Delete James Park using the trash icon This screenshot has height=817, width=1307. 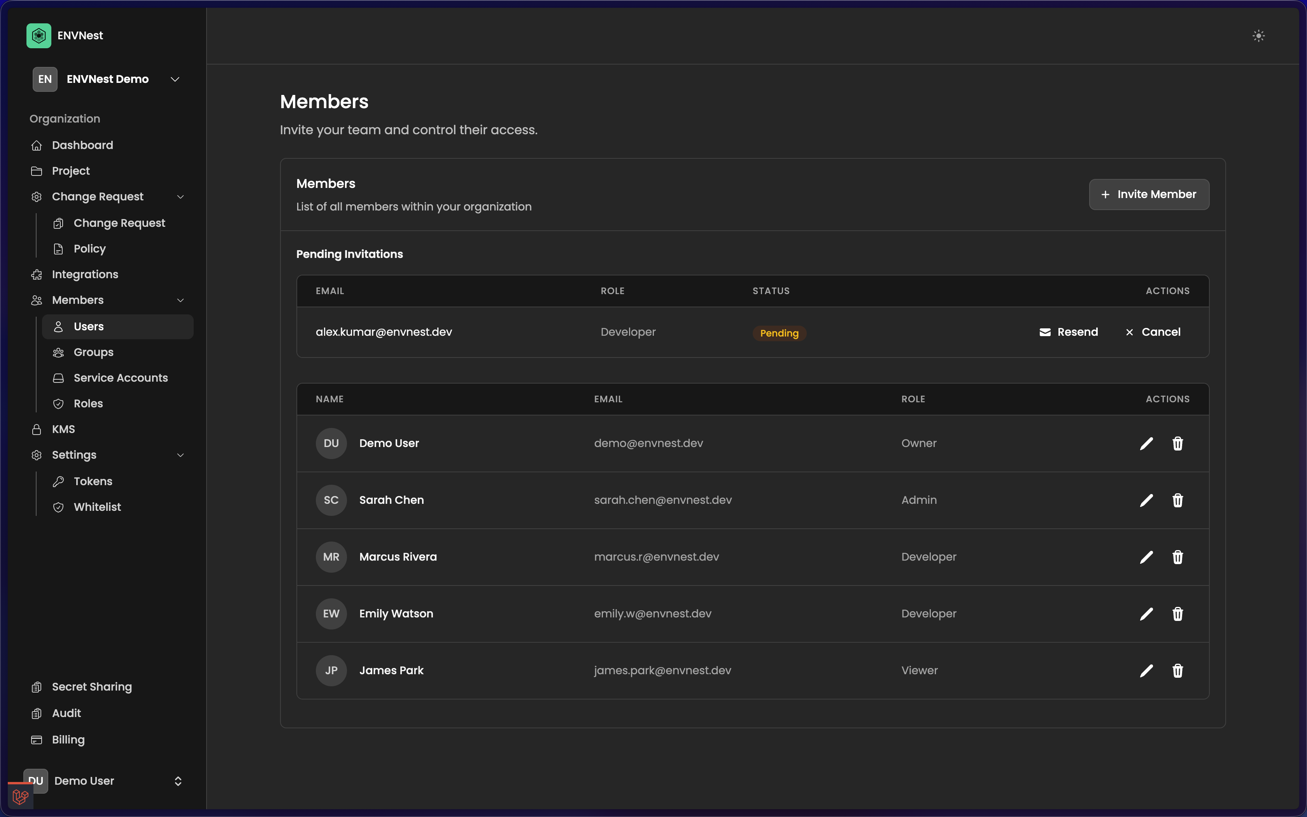click(x=1177, y=671)
